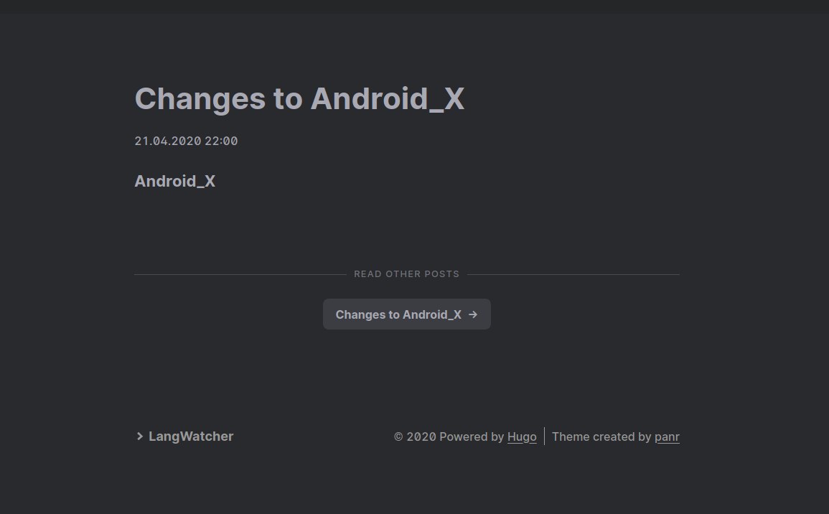
Task: Click the "2020" year in the footer
Action: [x=421, y=436]
